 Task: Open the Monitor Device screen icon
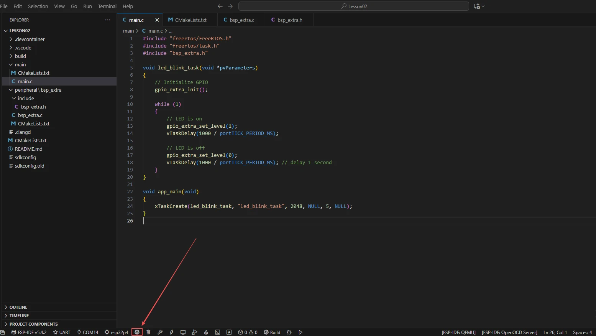[183, 332]
